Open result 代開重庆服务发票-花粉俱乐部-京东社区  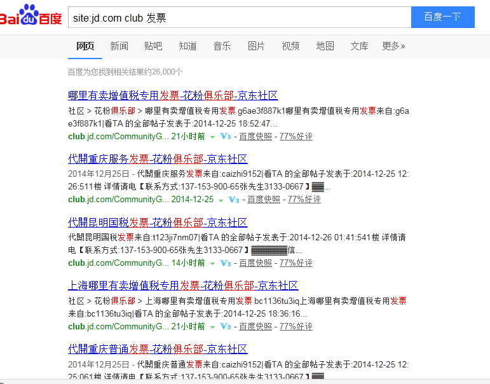pos(158,159)
